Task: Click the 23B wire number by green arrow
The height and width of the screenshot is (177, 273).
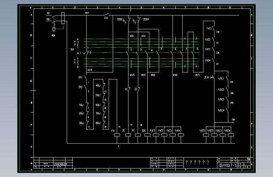Action: (x=233, y=119)
